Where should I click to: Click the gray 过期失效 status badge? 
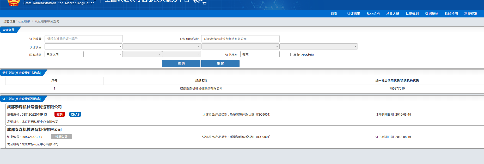coord(61,137)
